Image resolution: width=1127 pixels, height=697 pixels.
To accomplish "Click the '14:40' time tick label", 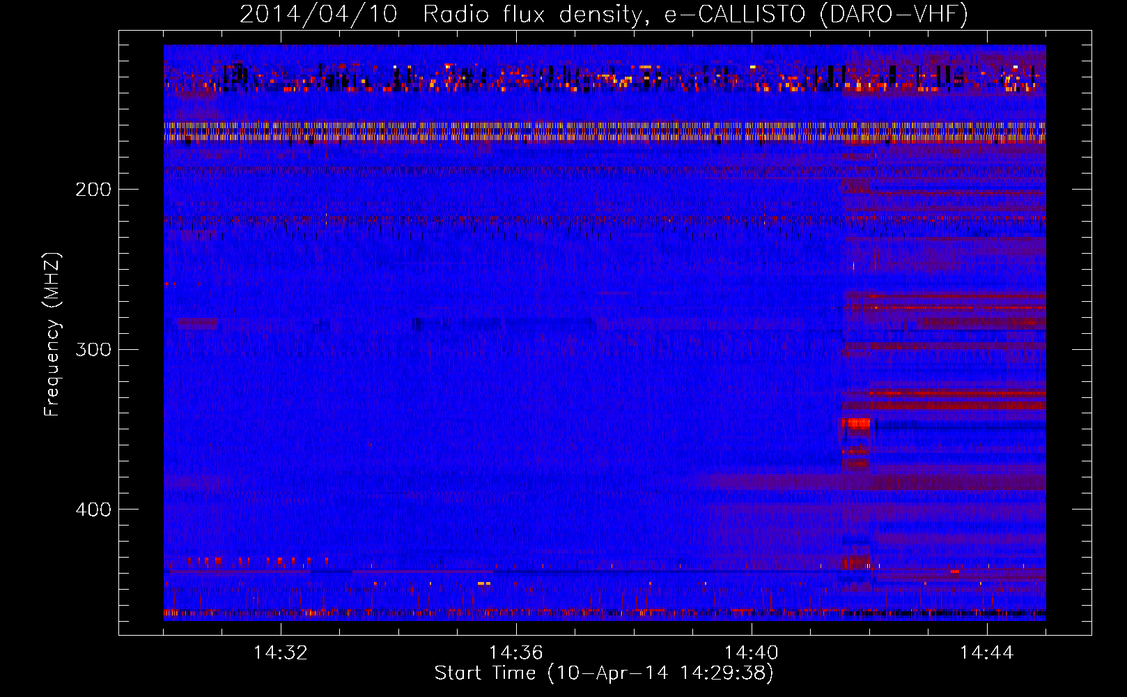I will point(751,653).
